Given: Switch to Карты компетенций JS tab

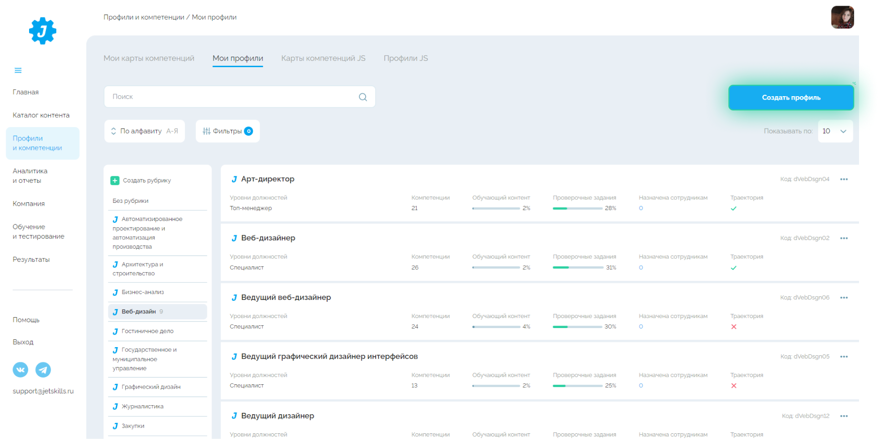Looking at the screenshot, I should [x=323, y=58].
